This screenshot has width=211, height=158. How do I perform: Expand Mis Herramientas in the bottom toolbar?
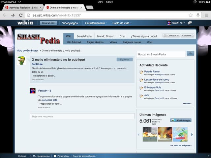pos(40,156)
